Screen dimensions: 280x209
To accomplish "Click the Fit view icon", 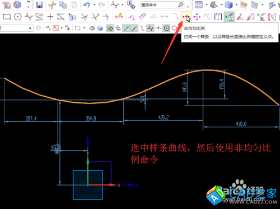I will (199, 5).
